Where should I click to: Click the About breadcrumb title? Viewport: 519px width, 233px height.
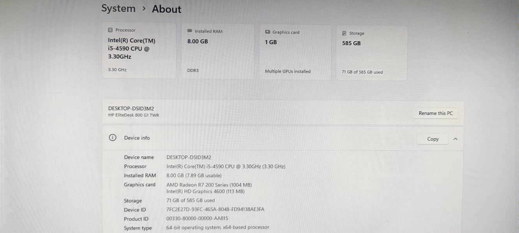[167, 9]
